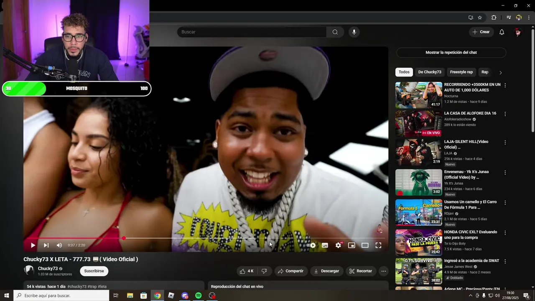Screen dimensions: 535x301
Task: Click the Recortar clip button
Action: (361, 271)
